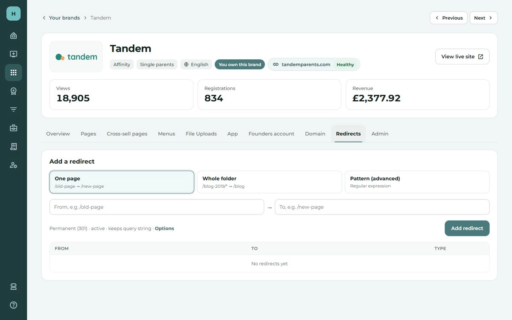The height and width of the screenshot is (320, 512).
Task: Click the From old-page input field
Action: [x=157, y=207]
